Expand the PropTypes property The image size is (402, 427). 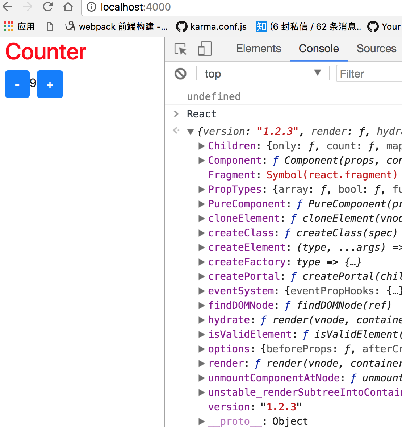pyautogui.click(x=201, y=189)
